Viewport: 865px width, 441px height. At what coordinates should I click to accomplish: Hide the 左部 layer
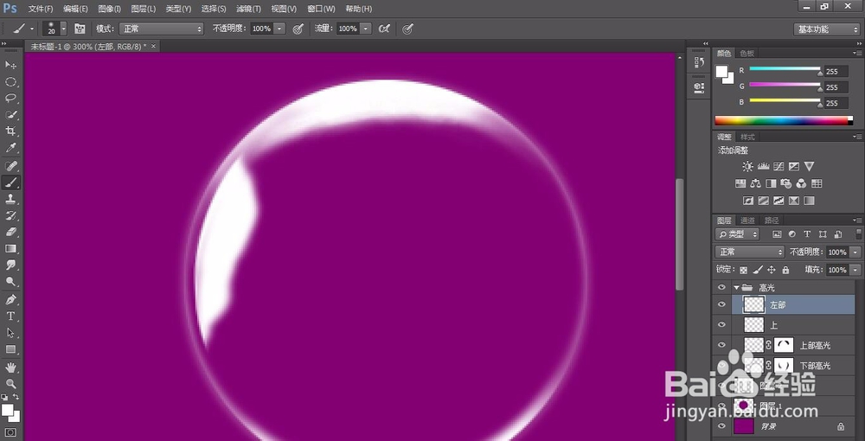click(721, 304)
